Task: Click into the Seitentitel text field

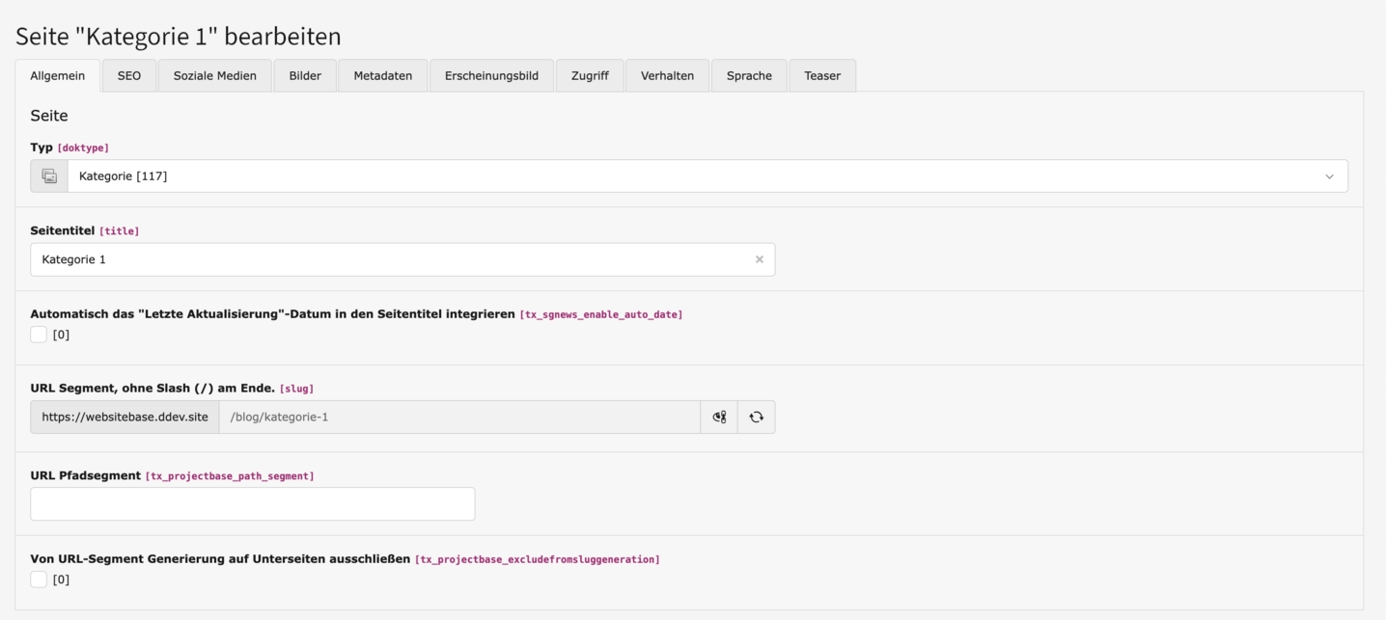Action: pyautogui.click(x=386, y=259)
